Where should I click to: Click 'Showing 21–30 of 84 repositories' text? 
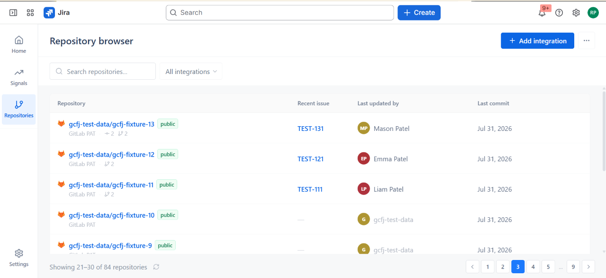pos(99,267)
